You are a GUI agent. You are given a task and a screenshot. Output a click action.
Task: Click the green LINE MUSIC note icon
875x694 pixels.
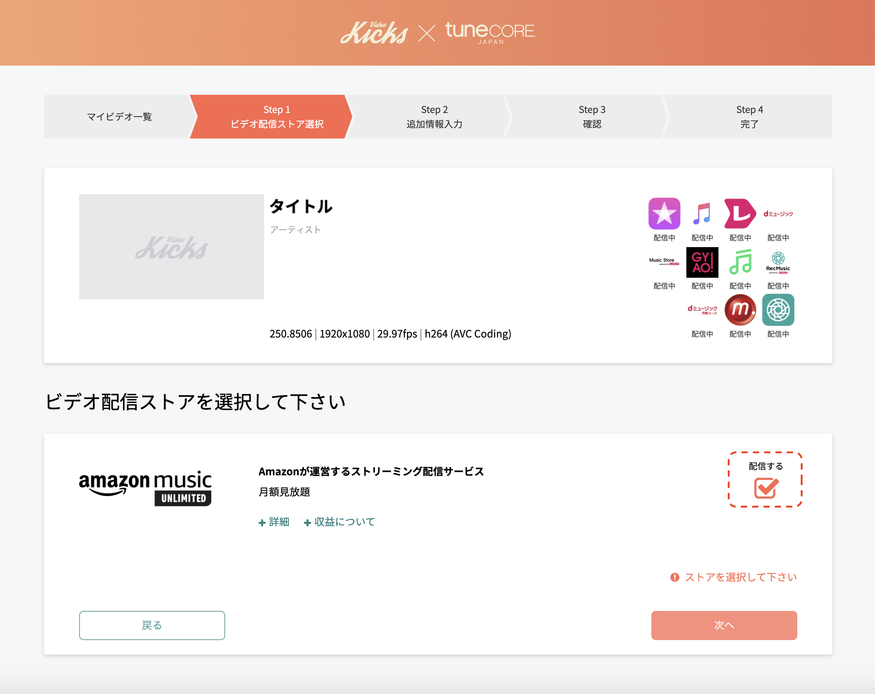tap(740, 262)
